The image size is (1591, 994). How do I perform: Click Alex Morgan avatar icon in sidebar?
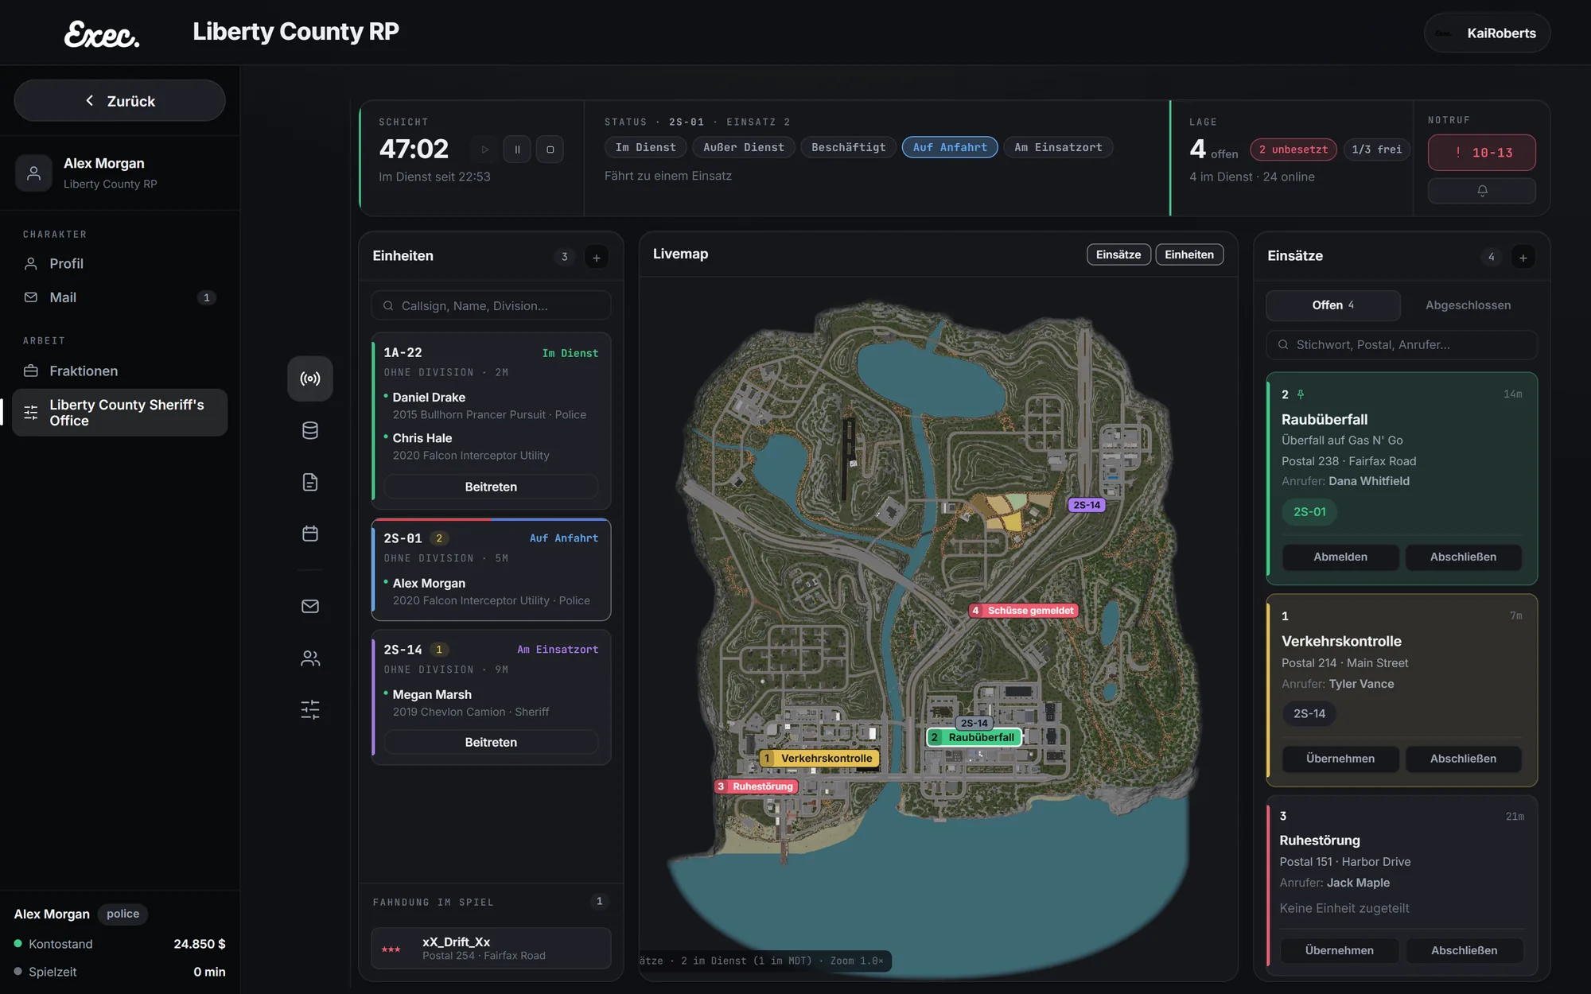point(33,173)
